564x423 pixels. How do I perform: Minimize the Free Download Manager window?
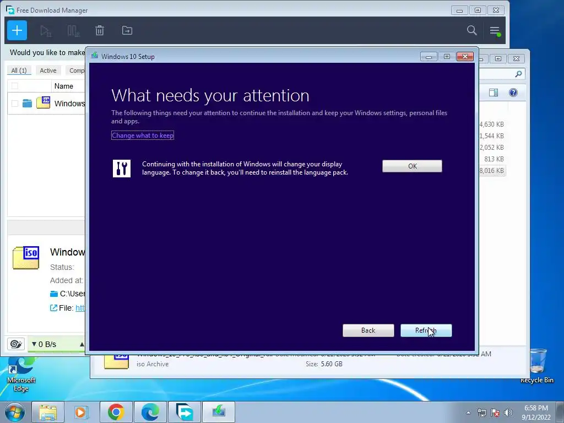(x=459, y=10)
